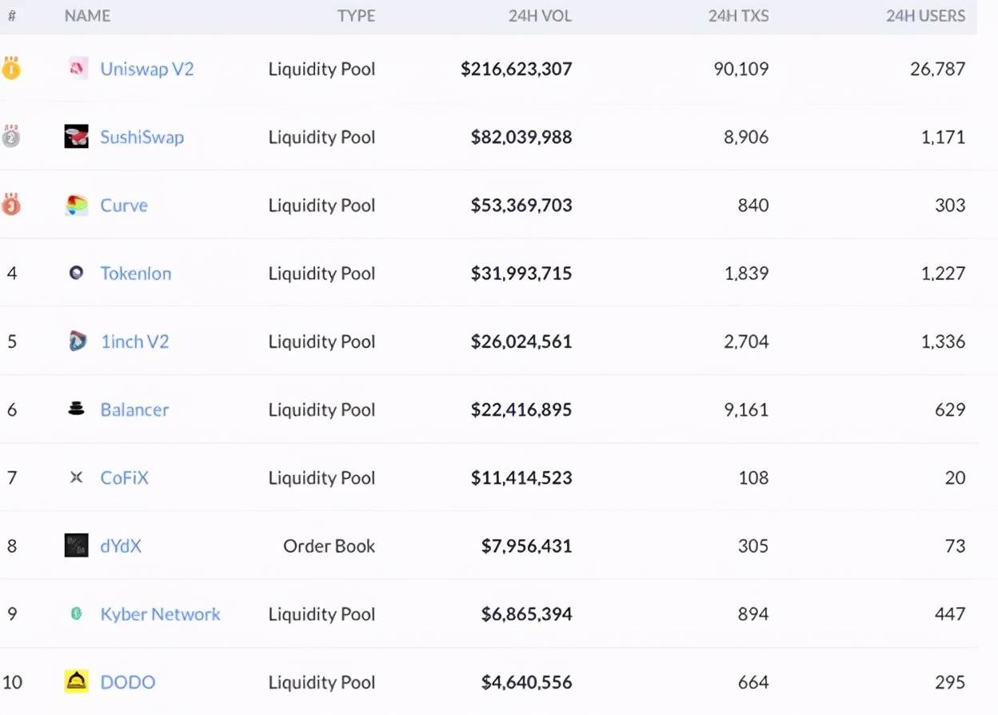Click the Kyber Network green icon
998x715 pixels.
click(77, 614)
